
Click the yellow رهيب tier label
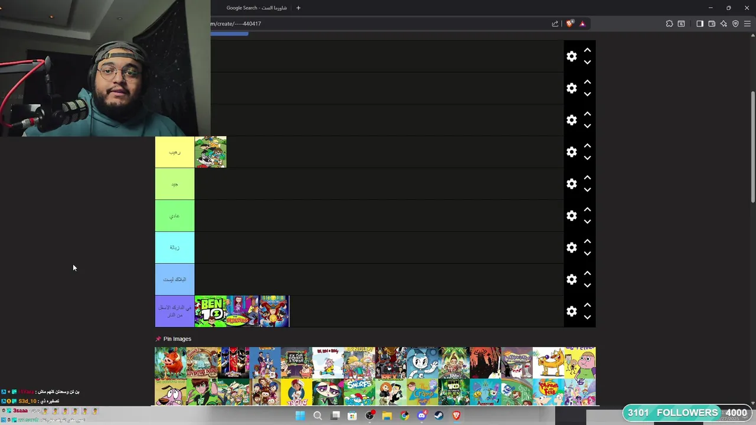[x=174, y=152]
